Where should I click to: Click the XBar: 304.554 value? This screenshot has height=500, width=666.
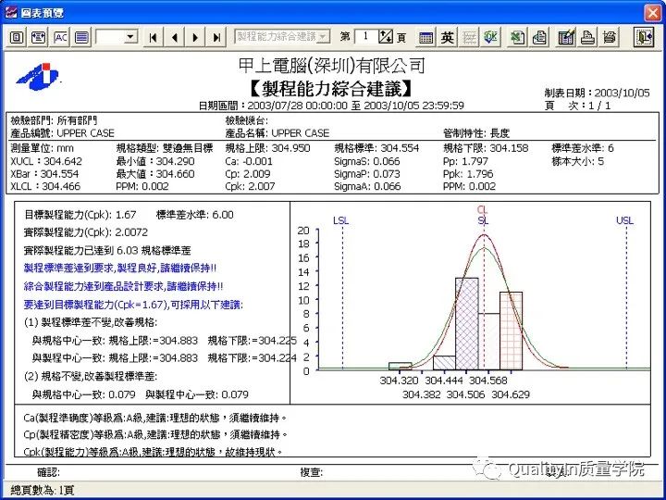[x=44, y=174]
